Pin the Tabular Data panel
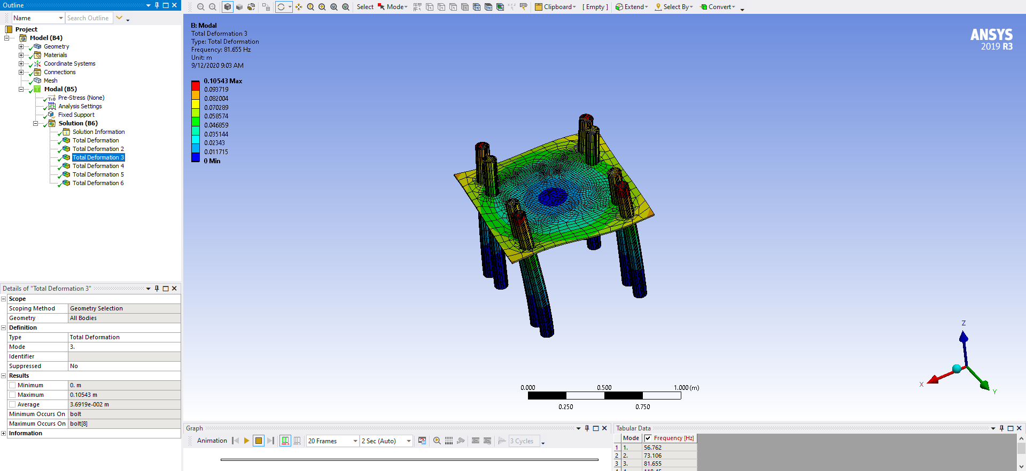The height and width of the screenshot is (471, 1026). point(1002,428)
